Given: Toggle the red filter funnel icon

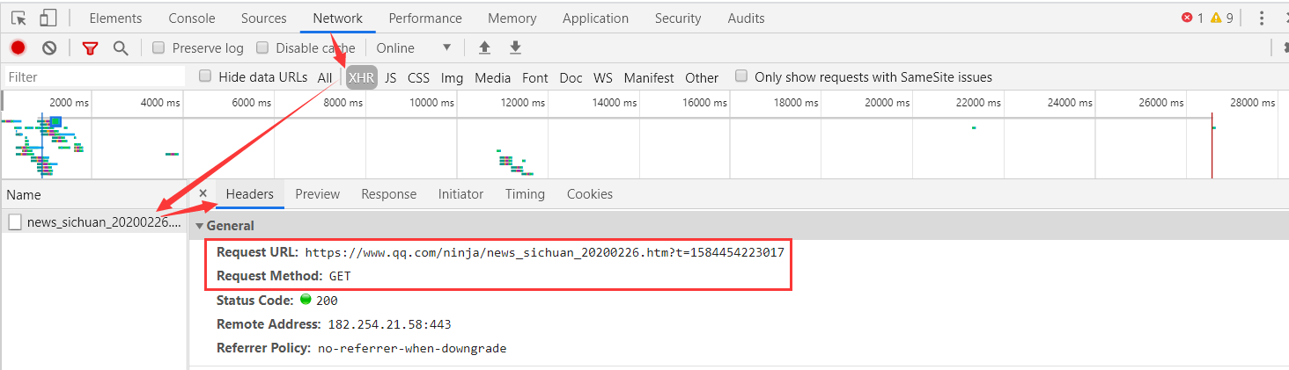Looking at the screenshot, I should coord(90,48).
